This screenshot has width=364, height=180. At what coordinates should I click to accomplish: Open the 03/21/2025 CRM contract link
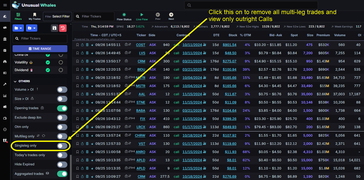192,61
